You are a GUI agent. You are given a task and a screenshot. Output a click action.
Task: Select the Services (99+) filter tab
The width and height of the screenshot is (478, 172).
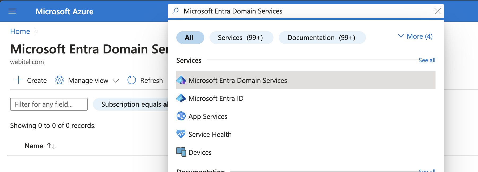click(241, 38)
